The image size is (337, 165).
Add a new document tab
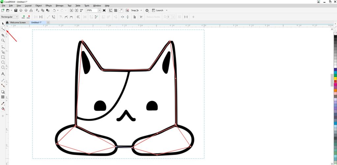tap(48, 22)
